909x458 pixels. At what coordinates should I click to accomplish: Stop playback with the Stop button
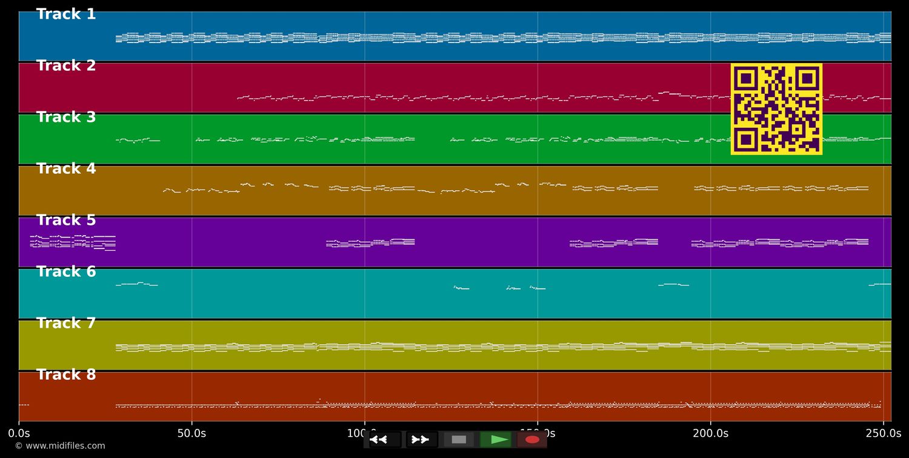point(459,440)
